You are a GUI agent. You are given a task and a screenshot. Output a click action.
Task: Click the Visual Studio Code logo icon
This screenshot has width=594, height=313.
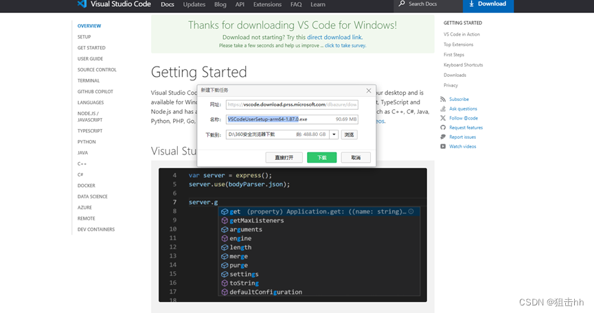[x=82, y=4]
